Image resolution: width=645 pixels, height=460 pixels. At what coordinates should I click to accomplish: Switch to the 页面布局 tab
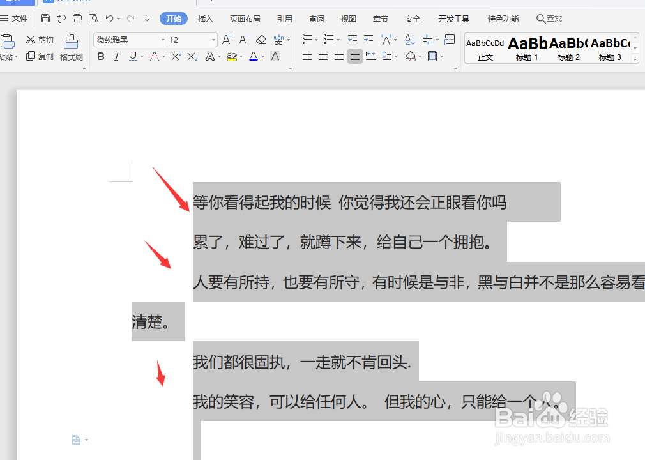pos(245,19)
